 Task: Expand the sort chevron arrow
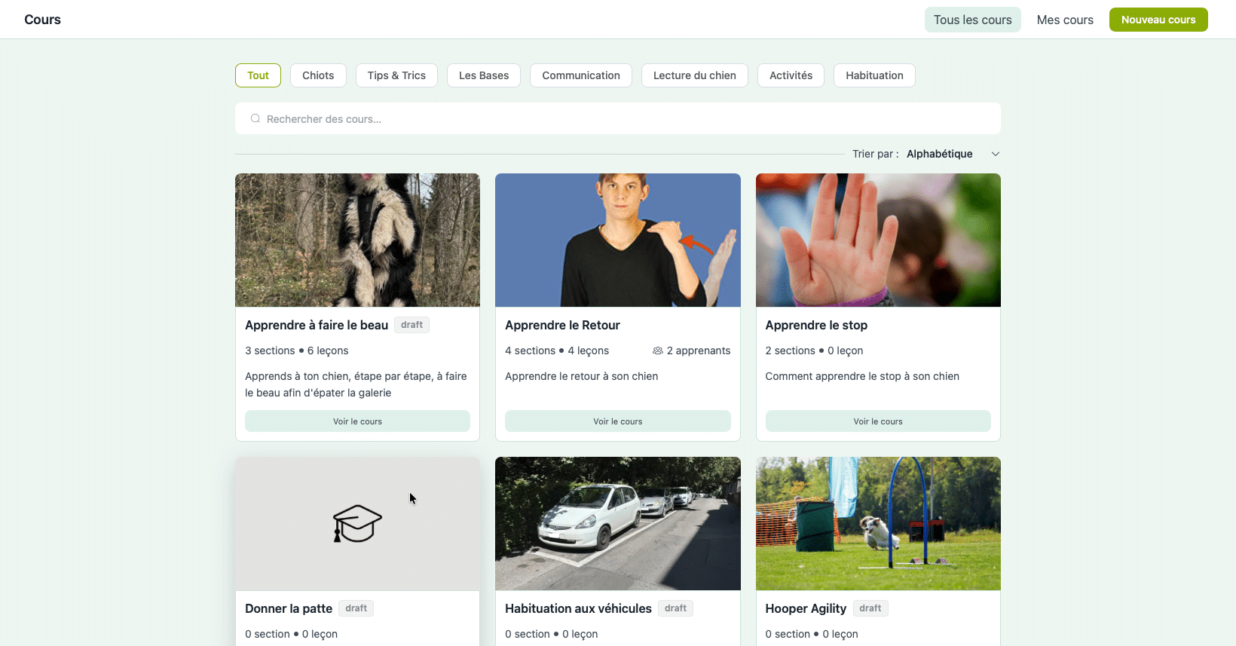995,154
